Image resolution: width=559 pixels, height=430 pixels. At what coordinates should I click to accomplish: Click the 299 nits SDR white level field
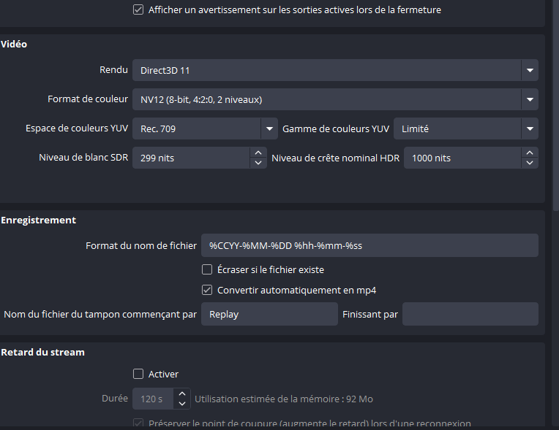click(x=191, y=158)
